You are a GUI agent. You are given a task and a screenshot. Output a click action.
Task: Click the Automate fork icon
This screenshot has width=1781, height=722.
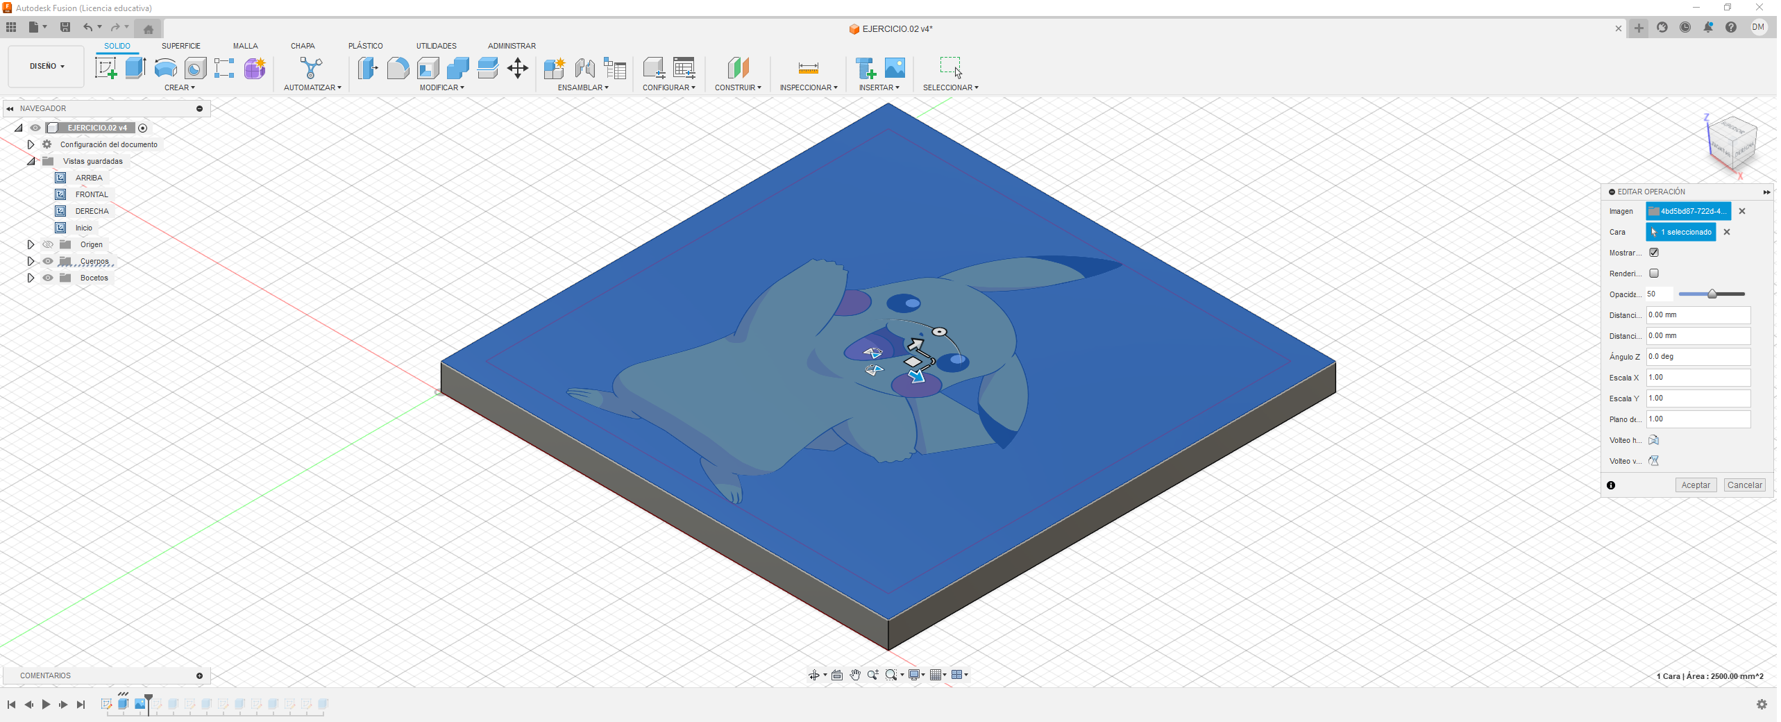point(312,68)
